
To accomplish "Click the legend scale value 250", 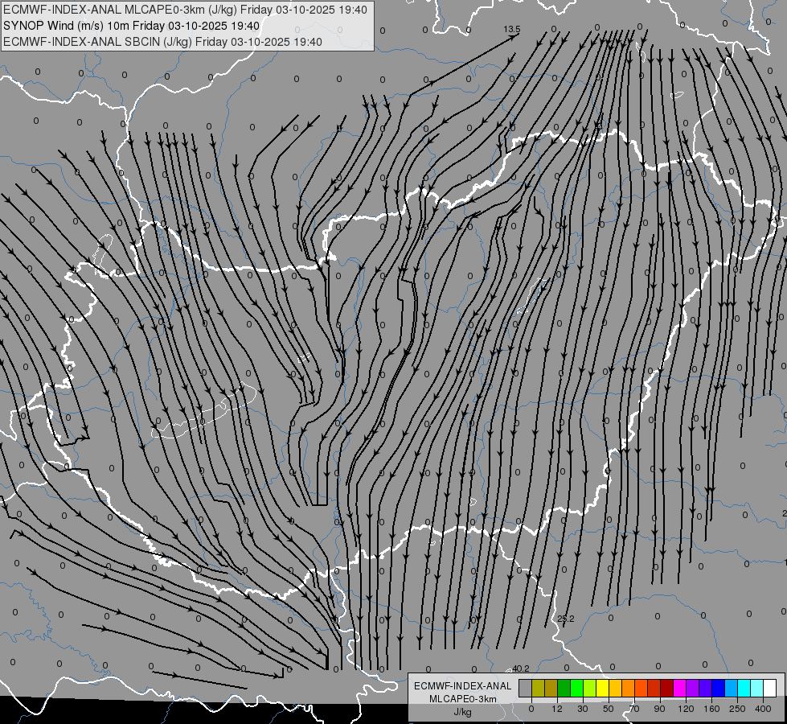I will (x=737, y=709).
